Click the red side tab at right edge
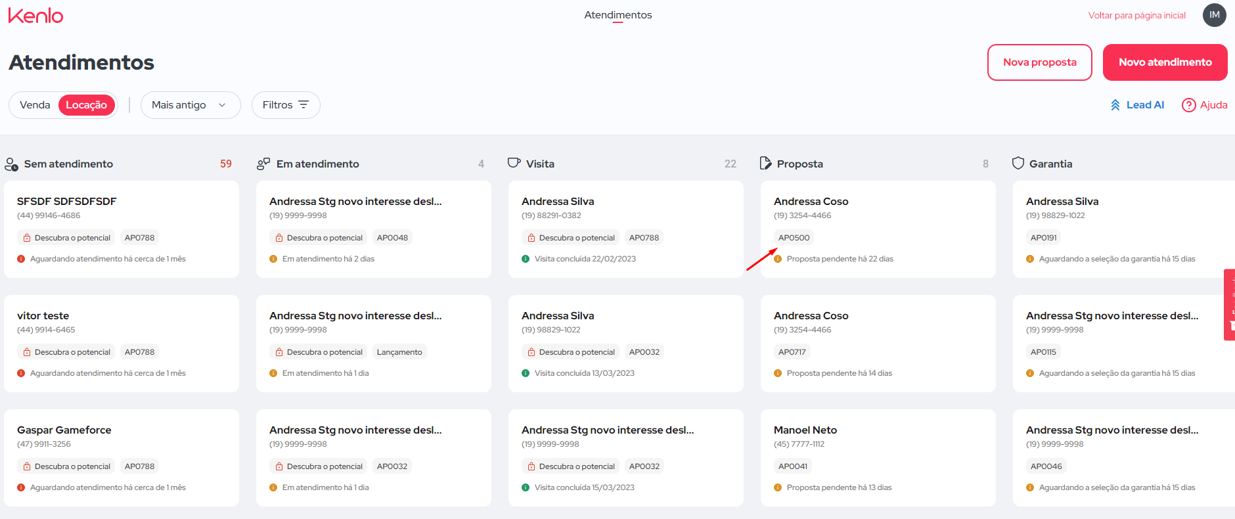Viewport: 1235px width, 519px height. tap(1229, 304)
